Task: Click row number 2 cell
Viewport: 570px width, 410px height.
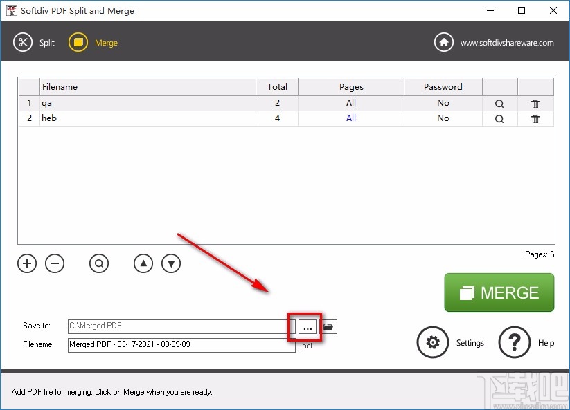Action: [x=29, y=118]
